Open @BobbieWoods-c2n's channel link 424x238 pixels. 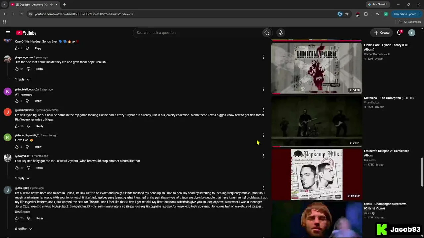[x=27, y=89]
